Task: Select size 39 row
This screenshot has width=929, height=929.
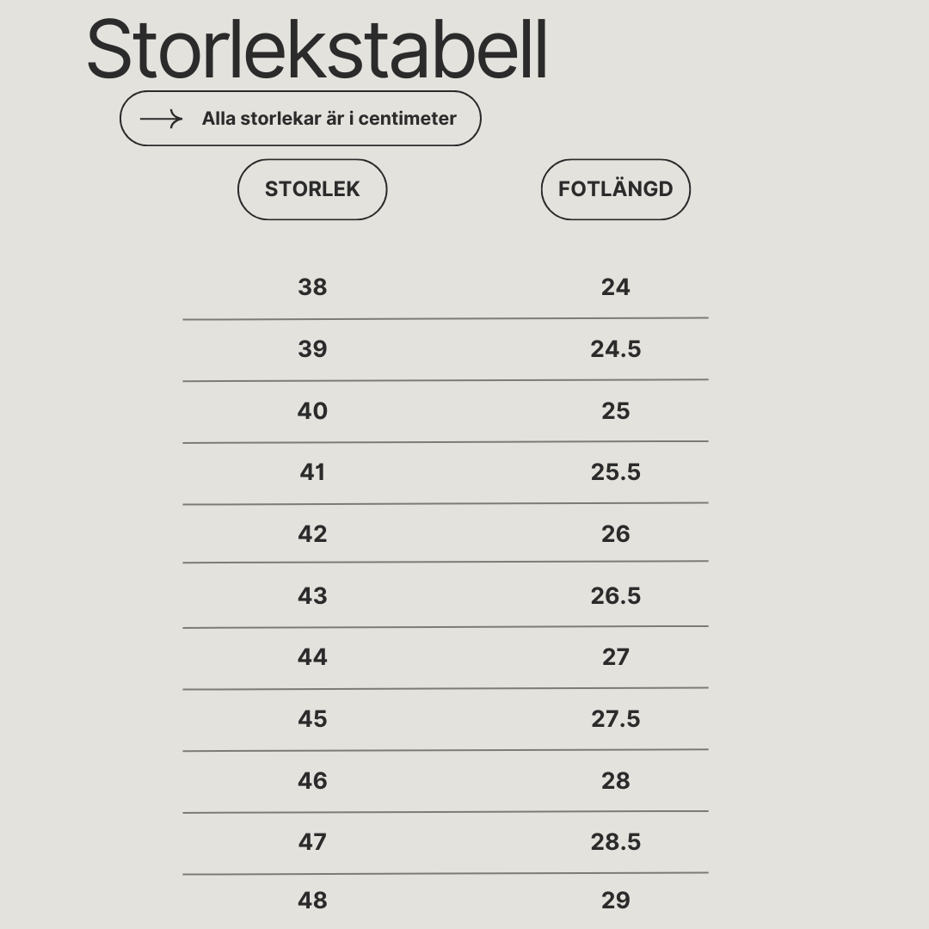Action: click(x=312, y=349)
